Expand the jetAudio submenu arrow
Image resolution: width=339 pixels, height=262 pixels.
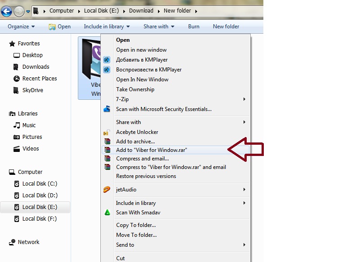coord(244,190)
